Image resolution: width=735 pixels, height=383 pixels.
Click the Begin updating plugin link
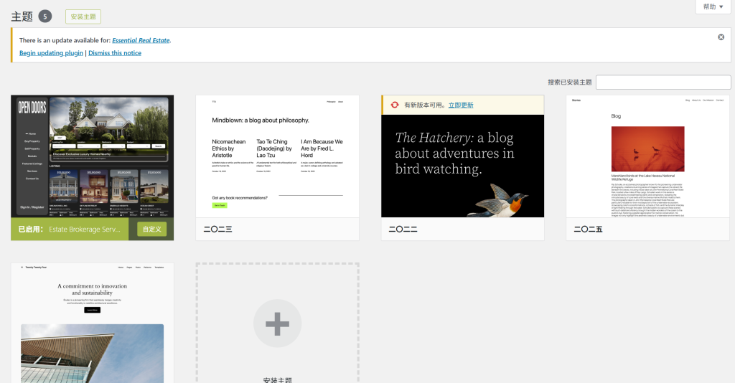click(51, 53)
